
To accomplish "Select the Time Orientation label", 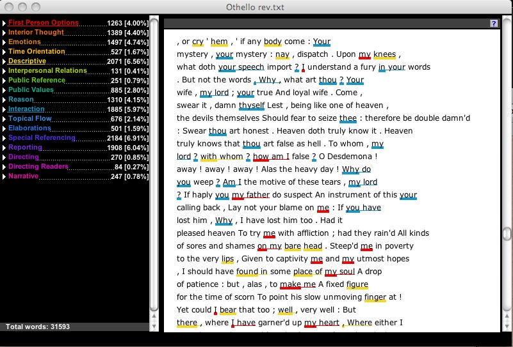I will (x=37, y=51).
